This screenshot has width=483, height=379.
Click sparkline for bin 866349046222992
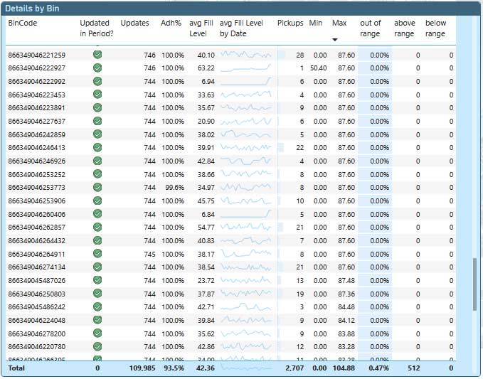click(245, 81)
